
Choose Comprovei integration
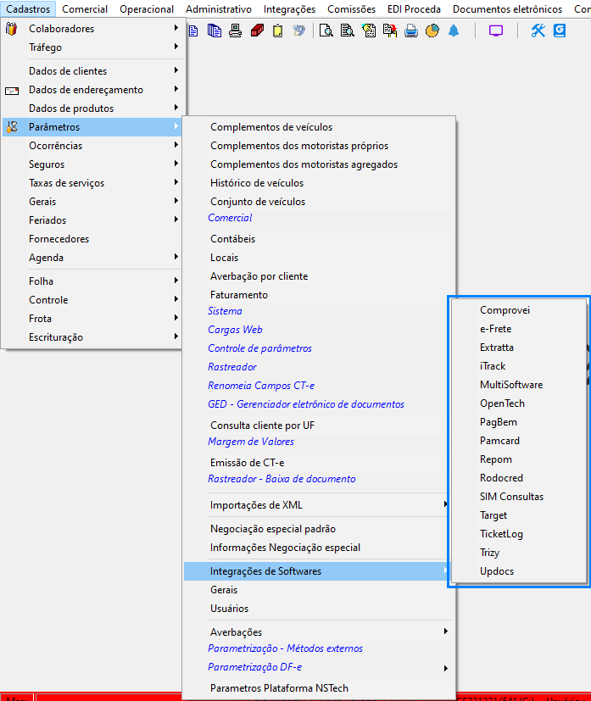coord(519,310)
